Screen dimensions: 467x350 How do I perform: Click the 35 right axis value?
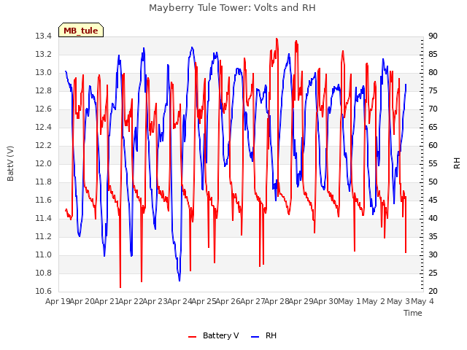coord(433,236)
